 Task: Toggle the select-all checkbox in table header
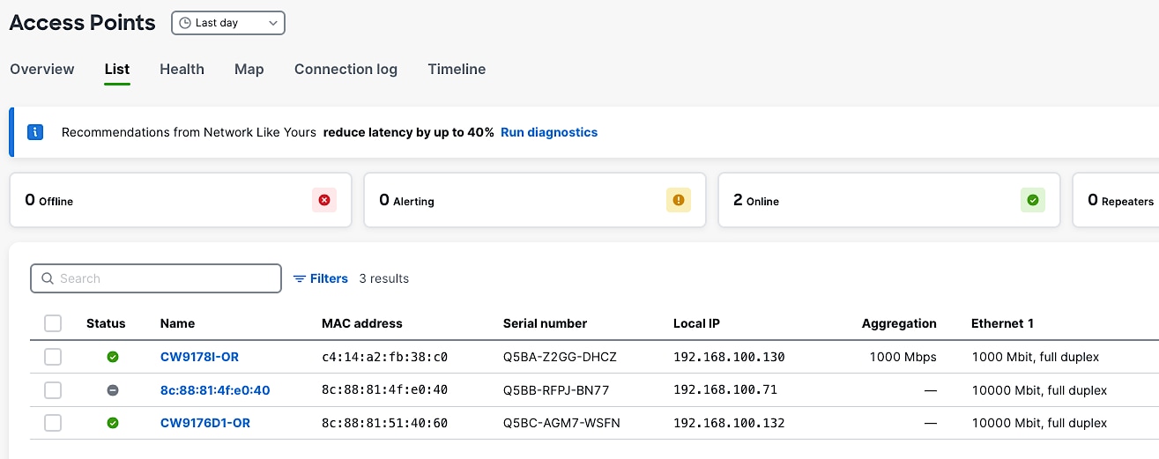53,323
